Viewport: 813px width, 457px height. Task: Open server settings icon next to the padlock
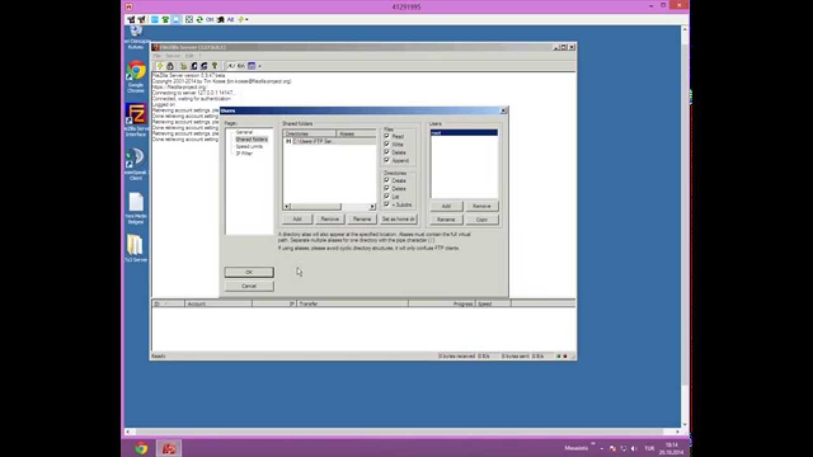[x=184, y=66]
